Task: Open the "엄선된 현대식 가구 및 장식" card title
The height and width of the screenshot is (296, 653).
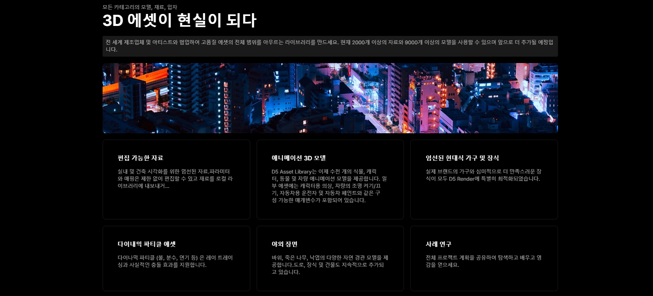Action: (462, 158)
